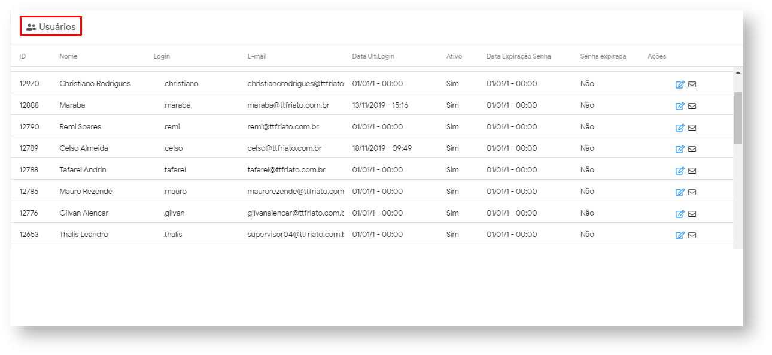Click the ID column header
Viewport: 772px width, 355px height.
click(x=23, y=56)
